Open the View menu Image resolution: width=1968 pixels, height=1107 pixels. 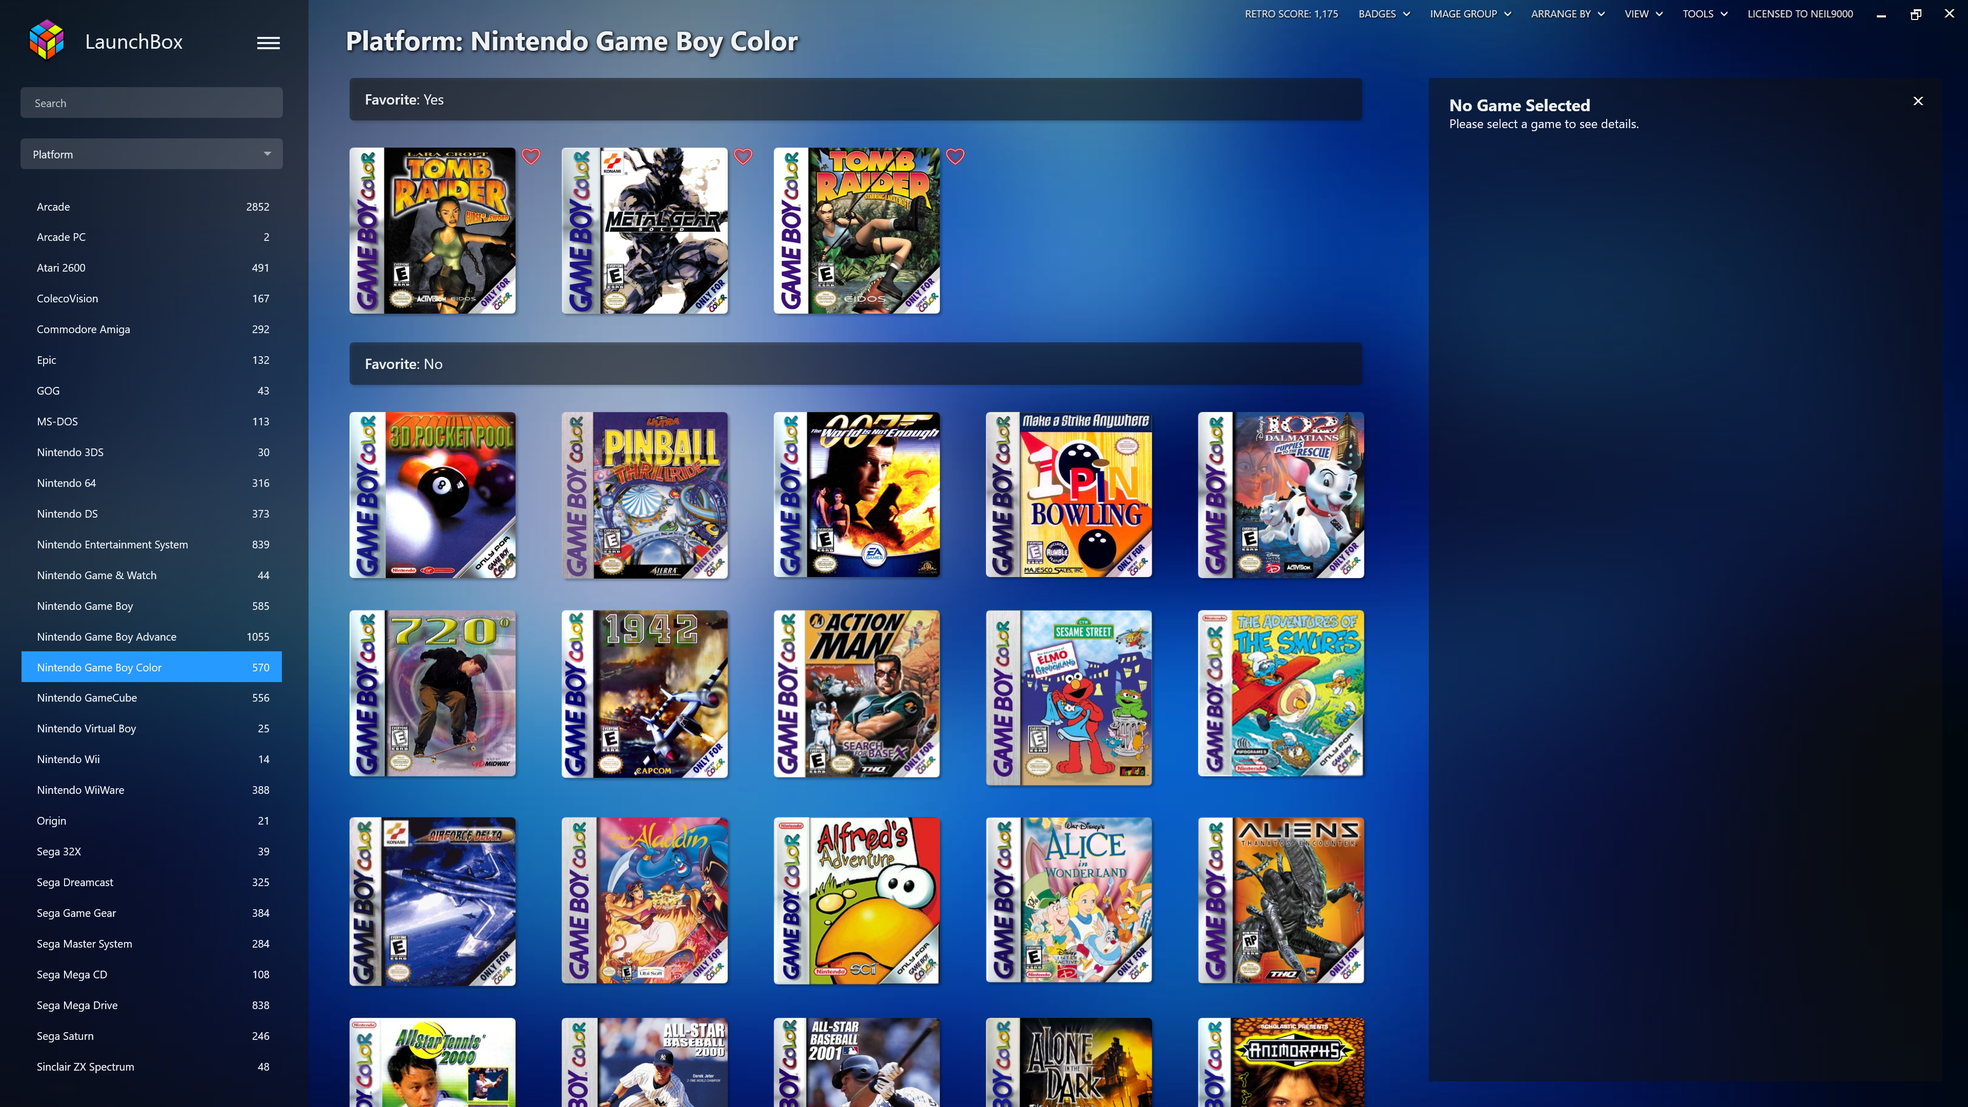pyautogui.click(x=1643, y=14)
